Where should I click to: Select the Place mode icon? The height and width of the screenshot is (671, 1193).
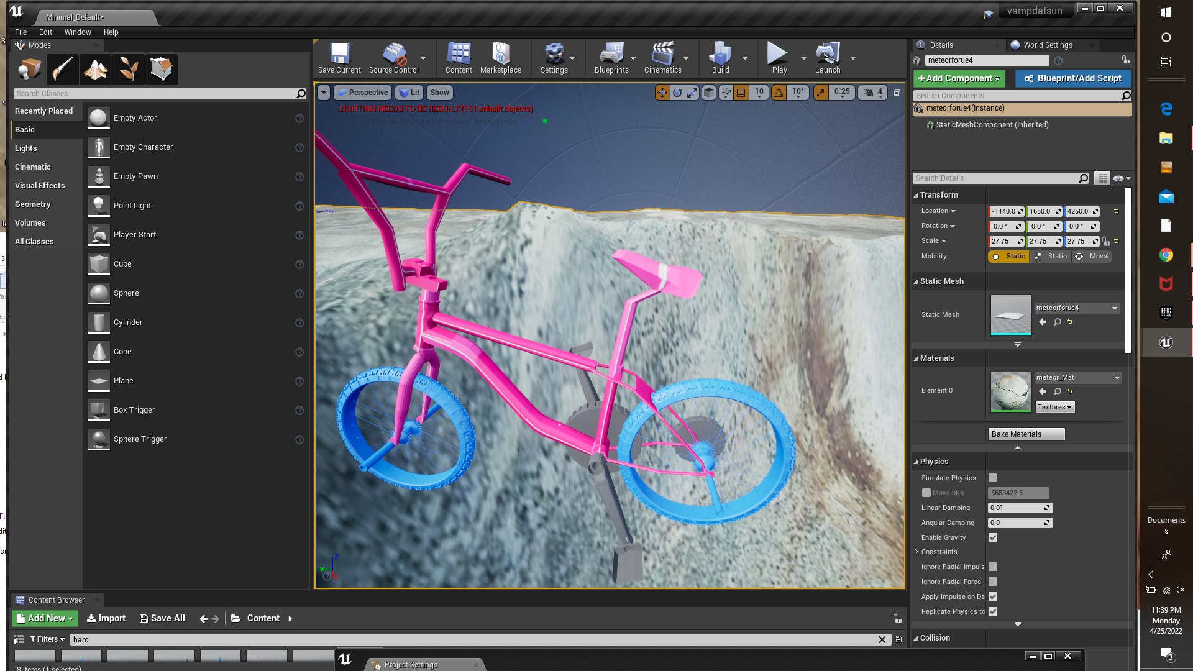pyautogui.click(x=30, y=69)
